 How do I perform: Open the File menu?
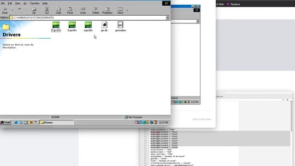3,3
